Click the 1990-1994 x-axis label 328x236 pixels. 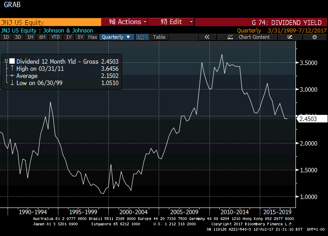33,212
